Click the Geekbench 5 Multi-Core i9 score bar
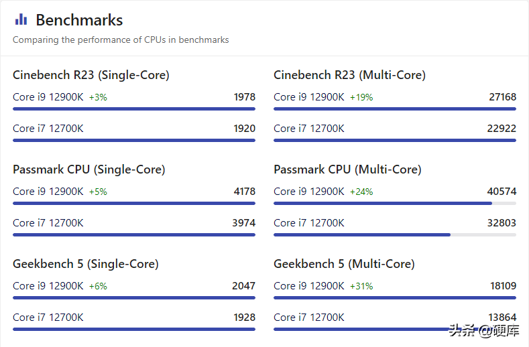 [x=394, y=297]
